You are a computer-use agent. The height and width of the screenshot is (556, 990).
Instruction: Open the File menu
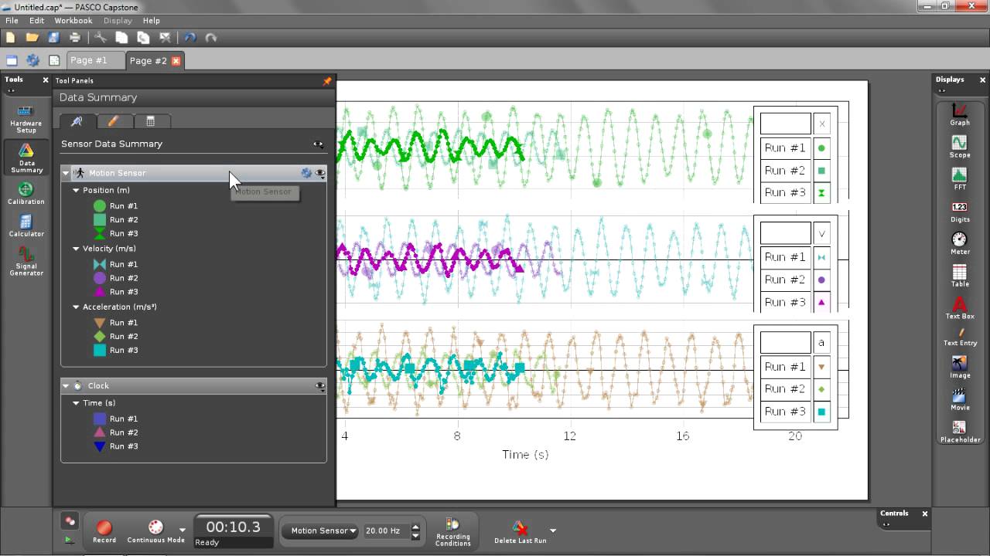pos(12,21)
